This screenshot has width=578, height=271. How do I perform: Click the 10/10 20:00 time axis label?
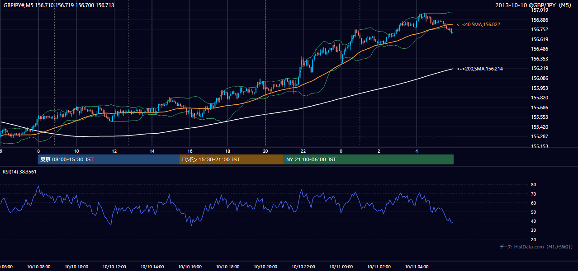(x=265, y=267)
